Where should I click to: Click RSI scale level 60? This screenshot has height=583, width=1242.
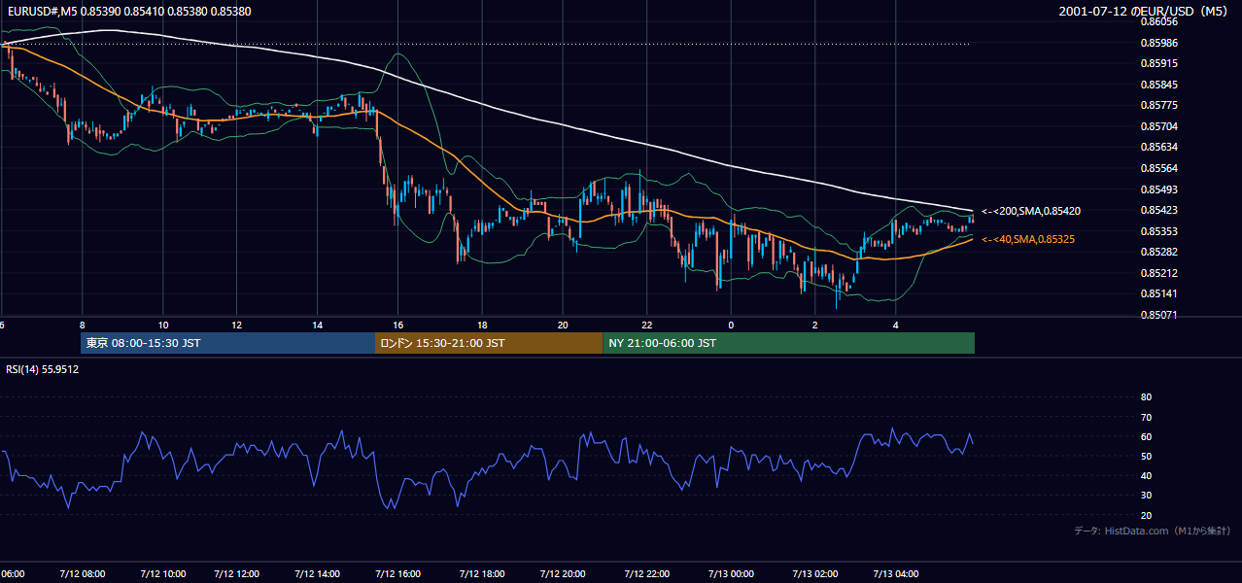[1146, 436]
